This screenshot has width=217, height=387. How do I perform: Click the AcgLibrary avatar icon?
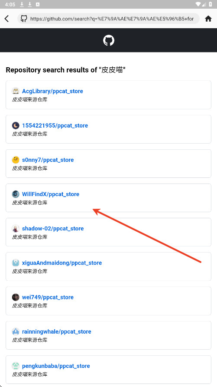point(16,91)
